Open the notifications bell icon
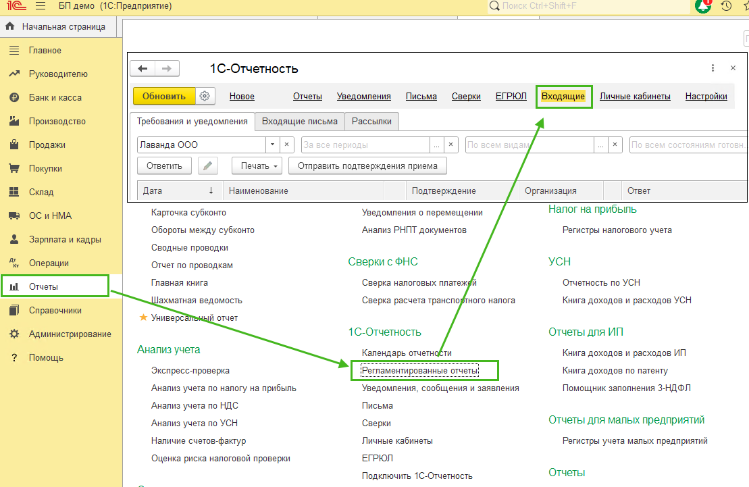Viewport: 749px width, 487px height. click(702, 5)
